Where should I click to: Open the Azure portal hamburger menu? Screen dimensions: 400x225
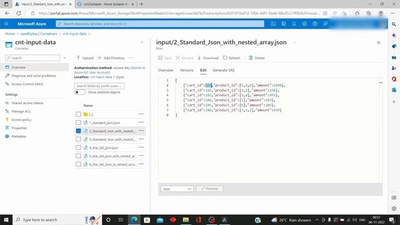(6, 24)
